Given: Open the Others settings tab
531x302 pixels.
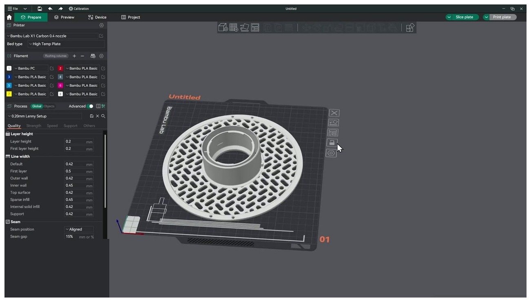Looking at the screenshot, I should click(x=89, y=126).
